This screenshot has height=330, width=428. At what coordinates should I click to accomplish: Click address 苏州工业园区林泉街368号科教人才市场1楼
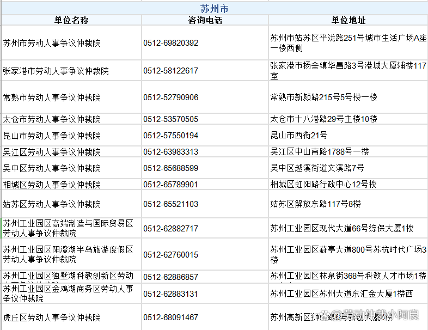pos(348,276)
